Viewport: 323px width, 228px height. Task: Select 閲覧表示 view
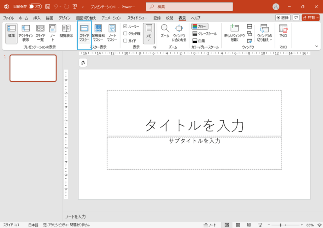[66, 31]
